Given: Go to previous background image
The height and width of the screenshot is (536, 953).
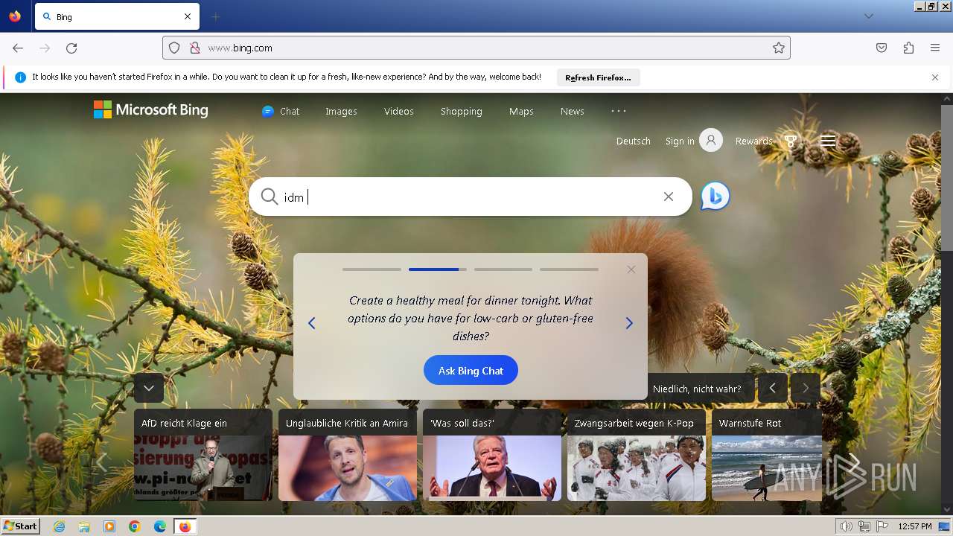Looking at the screenshot, I should click(x=773, y=388).
